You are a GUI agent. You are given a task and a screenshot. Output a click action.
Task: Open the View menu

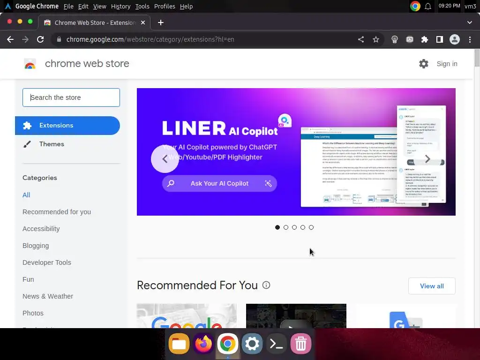[100, 6]
